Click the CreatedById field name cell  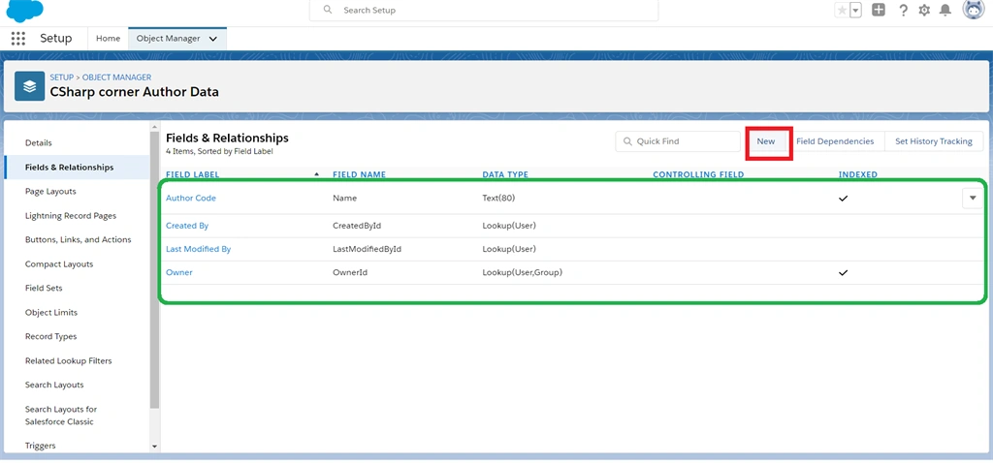(357, 225)
